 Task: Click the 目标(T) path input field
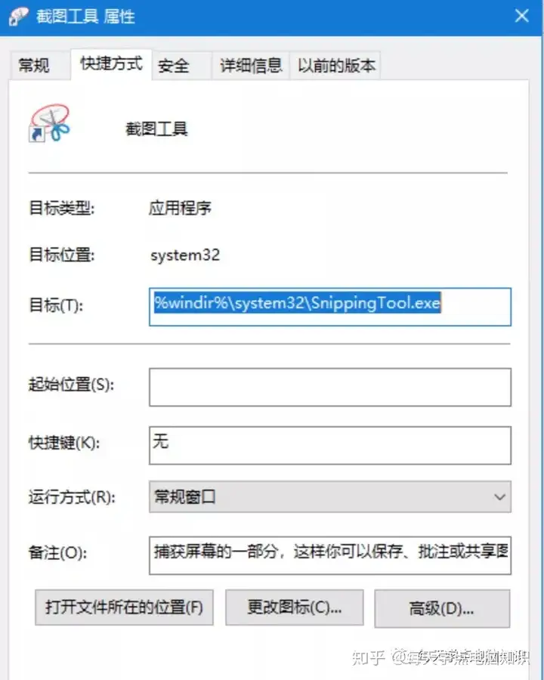(330, 307)
